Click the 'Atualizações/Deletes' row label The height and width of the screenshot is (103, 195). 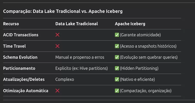(24, 79)
